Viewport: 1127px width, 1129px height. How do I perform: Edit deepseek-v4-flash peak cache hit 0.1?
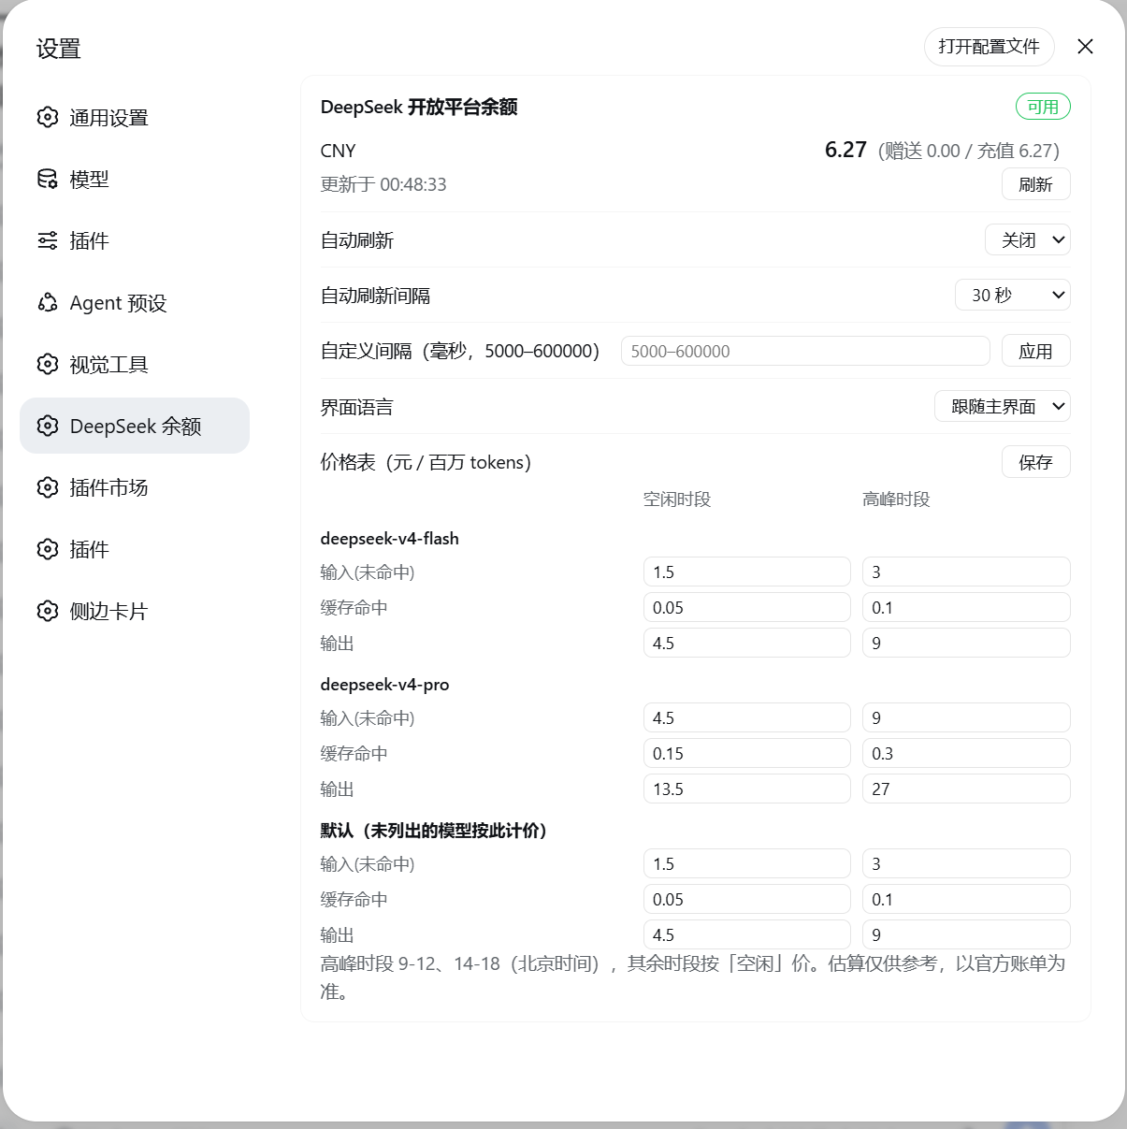coord(966,607)
